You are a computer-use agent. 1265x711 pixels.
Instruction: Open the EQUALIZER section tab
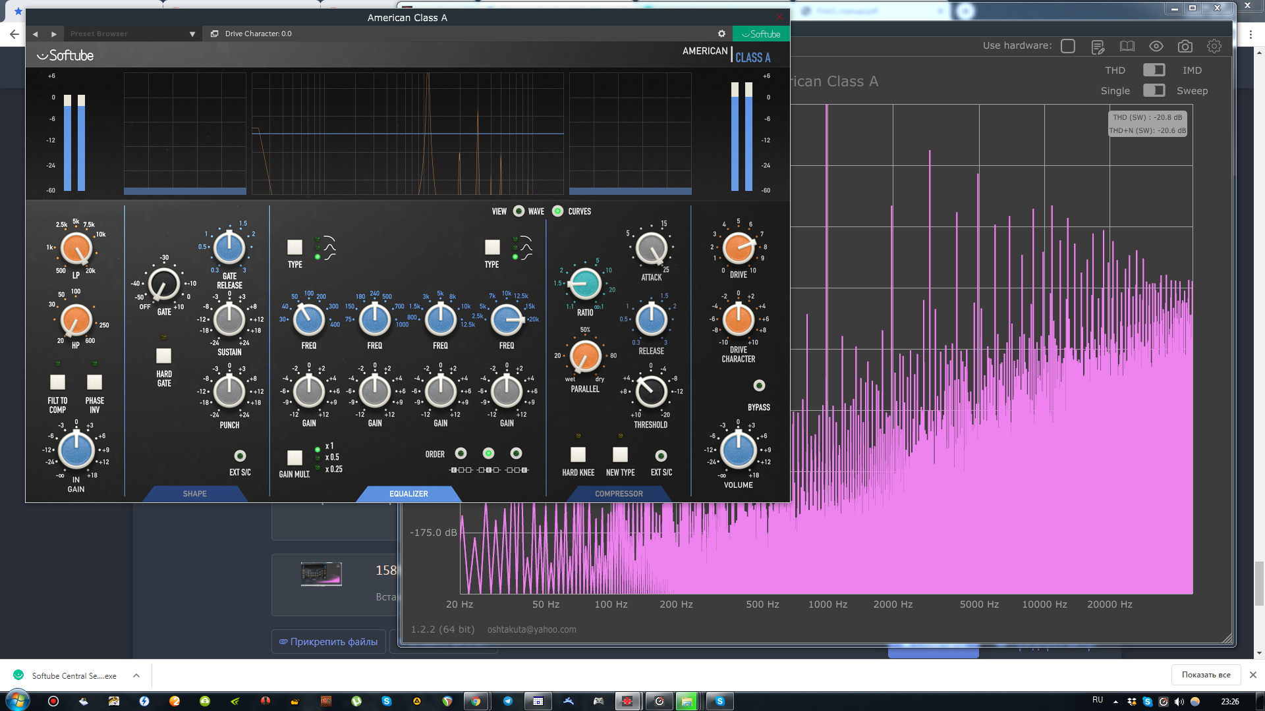coord(408,494)
